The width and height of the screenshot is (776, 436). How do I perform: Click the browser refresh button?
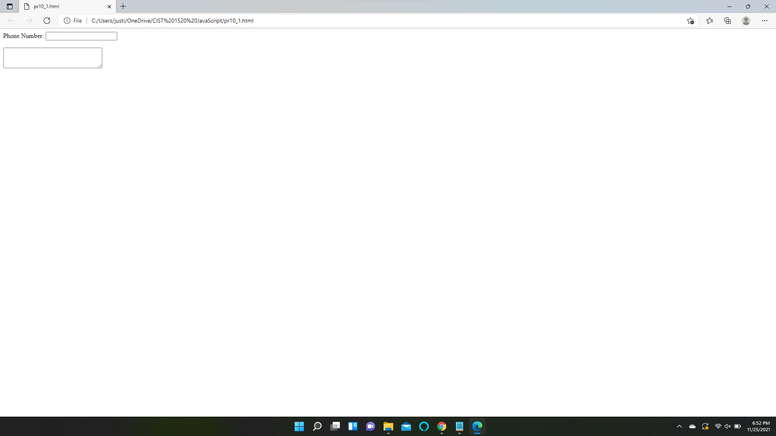(47, 21)
